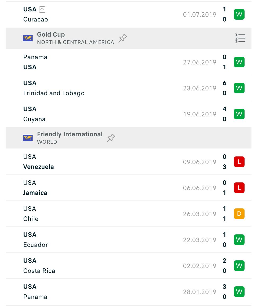257x306 pixels.
Task: Click the advancement arrow icon beside USA
Action: pos(42,9)
